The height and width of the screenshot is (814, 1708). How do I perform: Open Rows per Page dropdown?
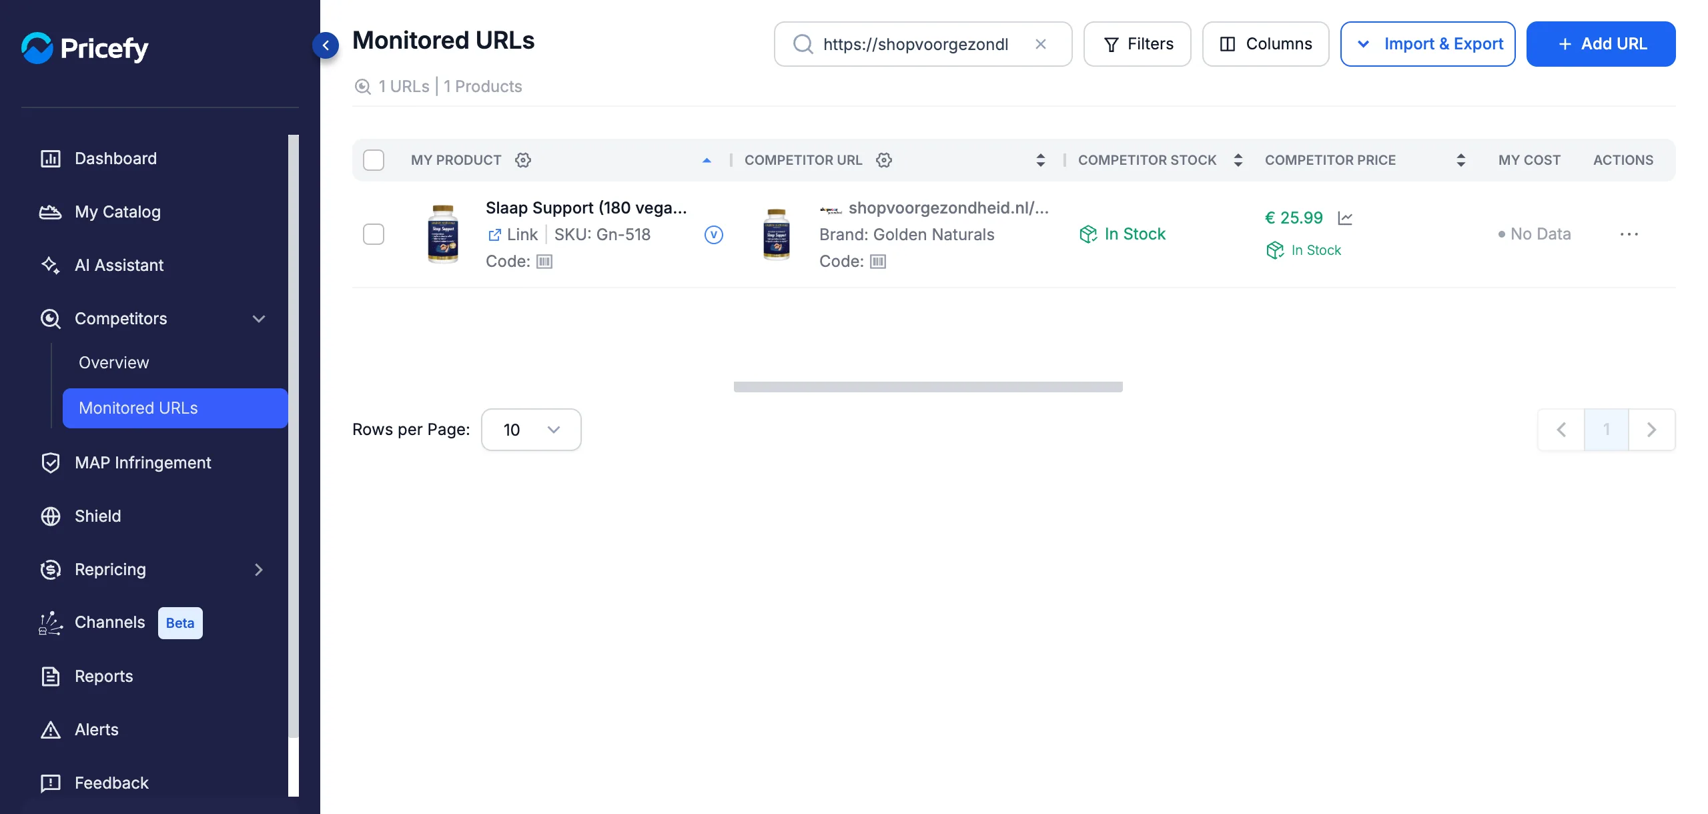[x=531, y=430]
